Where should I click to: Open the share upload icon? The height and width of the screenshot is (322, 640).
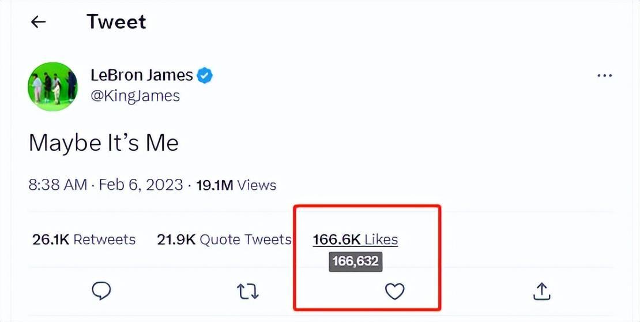[x=541, y=291]
